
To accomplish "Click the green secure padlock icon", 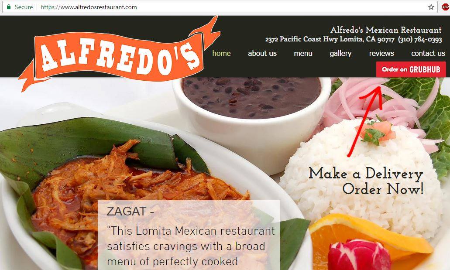I will pos(9,7).
